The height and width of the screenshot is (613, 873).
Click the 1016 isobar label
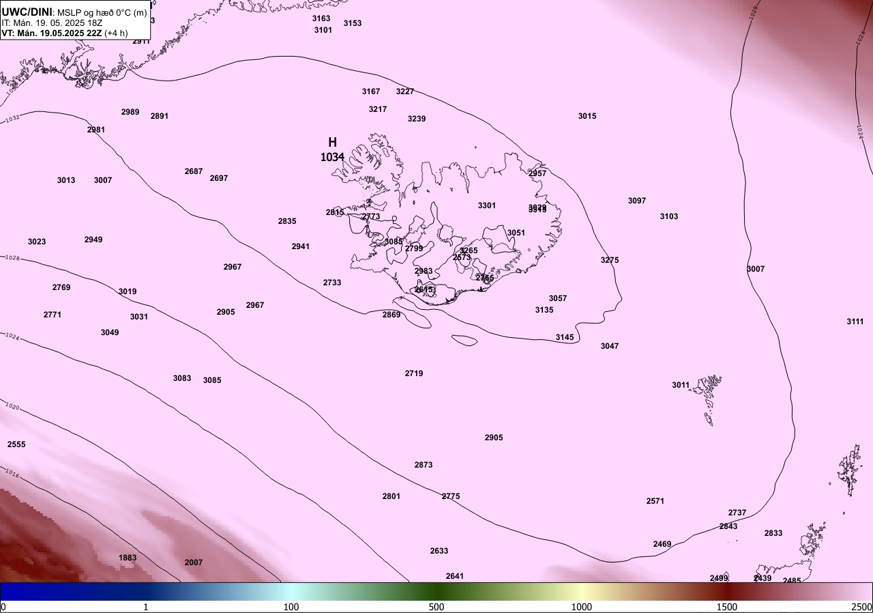tap(12, 472)
